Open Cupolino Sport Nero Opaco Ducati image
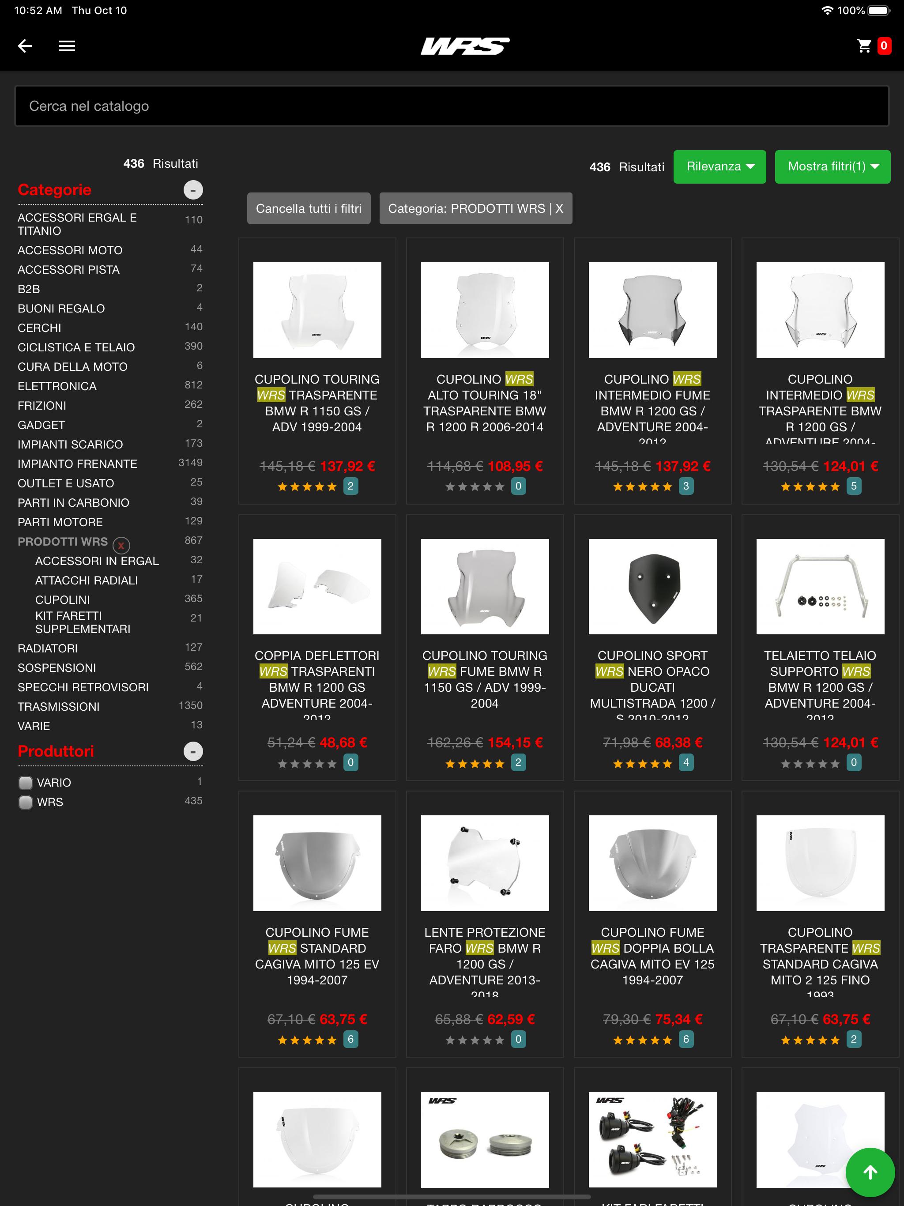The height and width of the screenshot is (1206, 904). pyautogui.click(x=653, y=587)
